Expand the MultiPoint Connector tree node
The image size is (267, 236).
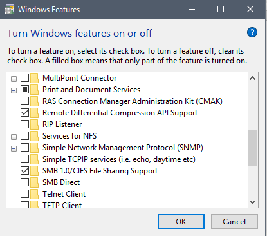pos(14,79)
